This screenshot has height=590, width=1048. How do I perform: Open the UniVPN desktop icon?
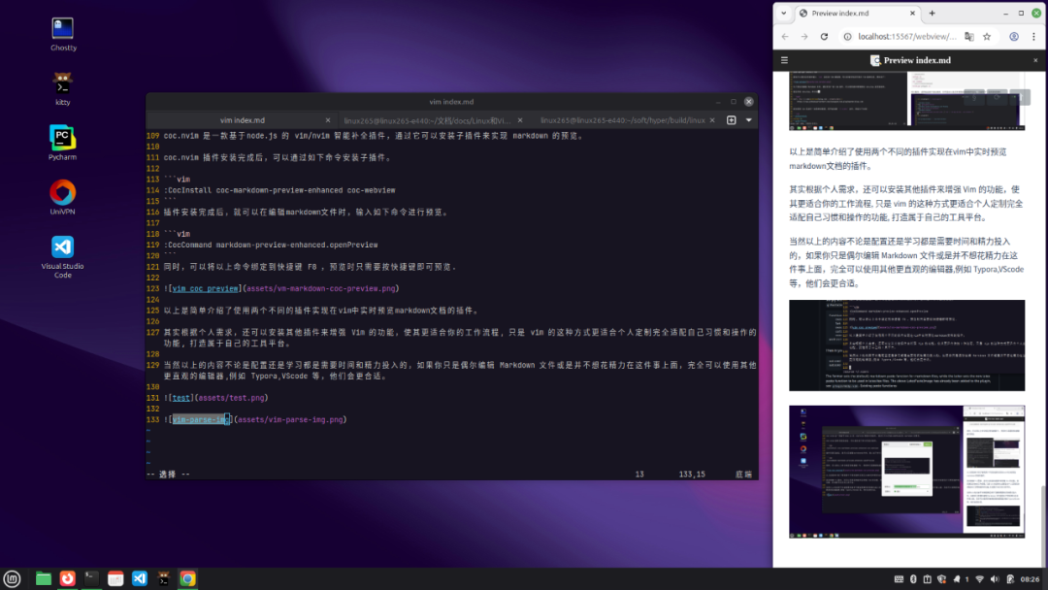point(63,197)
